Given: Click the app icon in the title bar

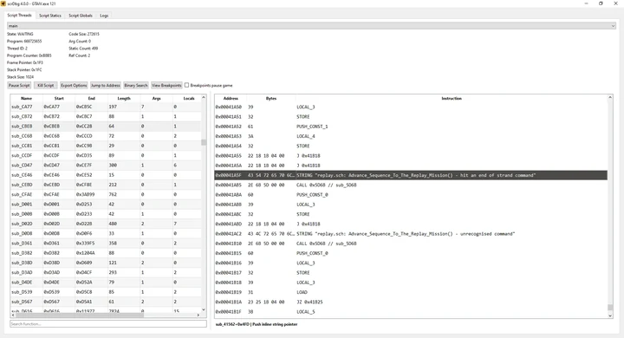Looking at the screenshot, I should coord(3,3).
